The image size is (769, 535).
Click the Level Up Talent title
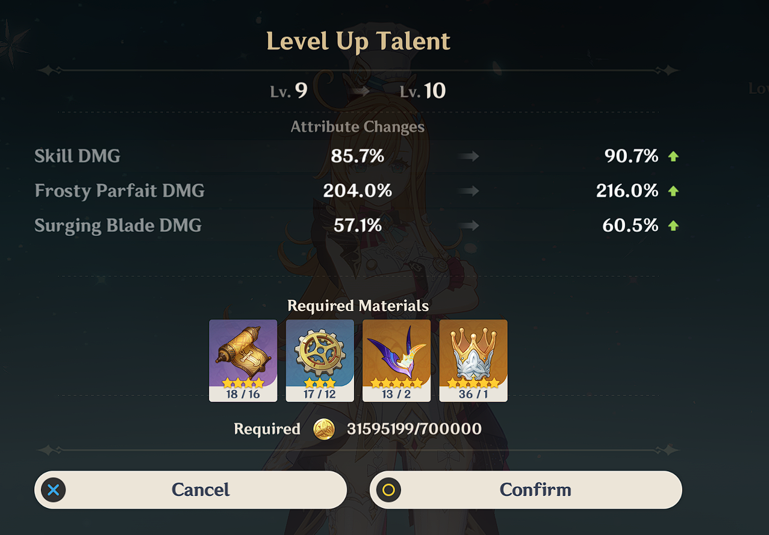coord(358,41)
